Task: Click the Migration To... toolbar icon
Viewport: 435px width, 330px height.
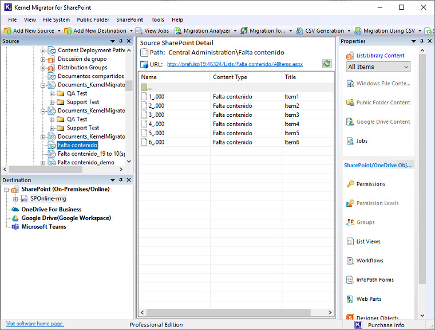Action: pyautogui.click(x=244, y=31)
